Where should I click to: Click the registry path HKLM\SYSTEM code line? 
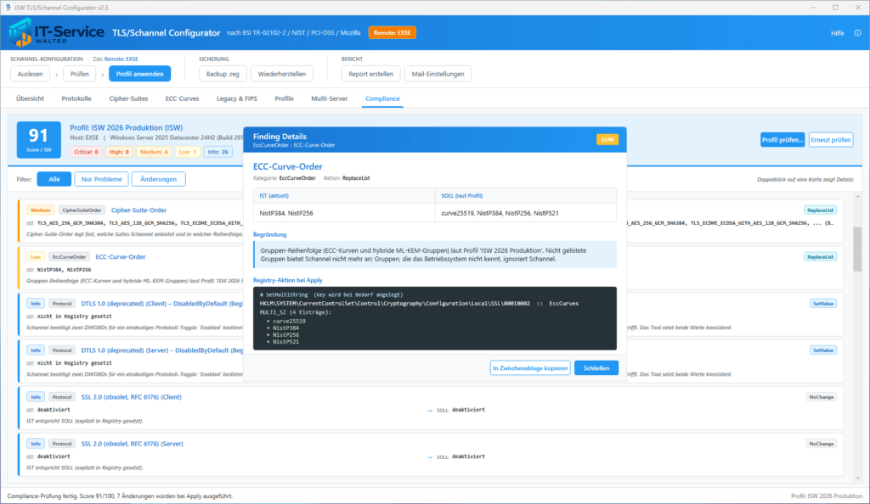pyautogui.click(x=419, y=304)
